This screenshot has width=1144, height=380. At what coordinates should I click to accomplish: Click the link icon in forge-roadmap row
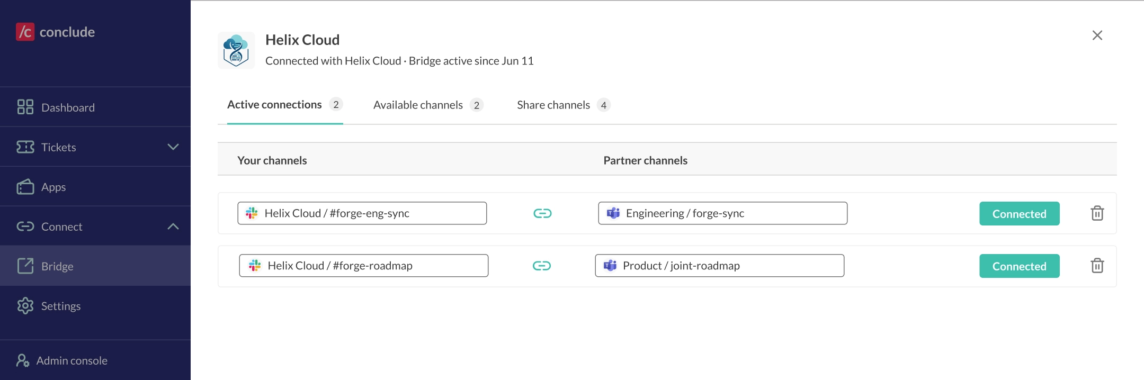pyautogui.click(x=542, y=266)
